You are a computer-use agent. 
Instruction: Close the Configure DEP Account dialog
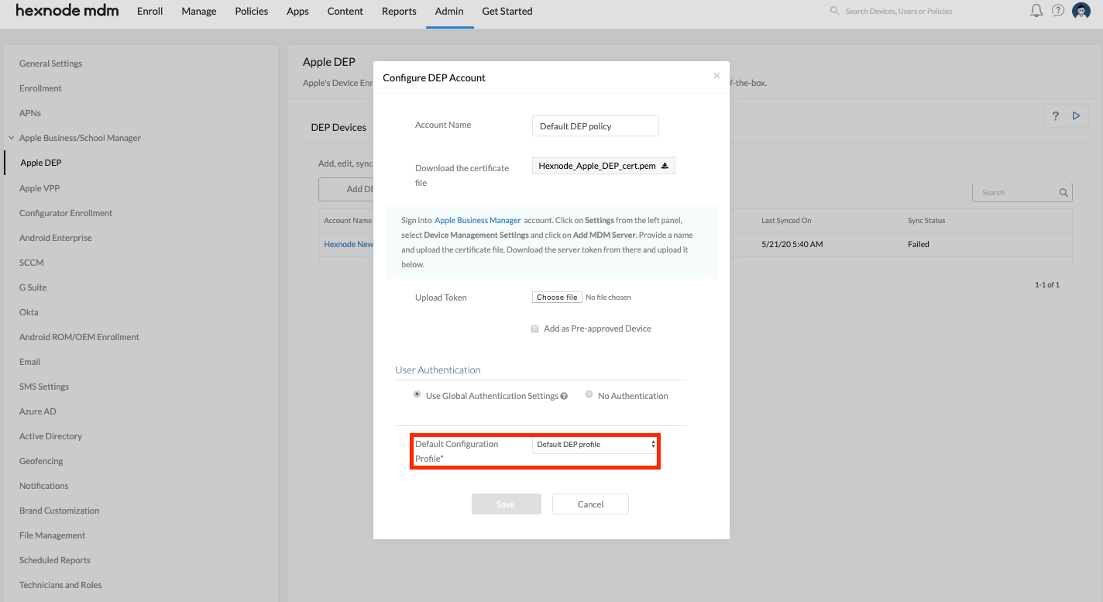tap(716, 75)
